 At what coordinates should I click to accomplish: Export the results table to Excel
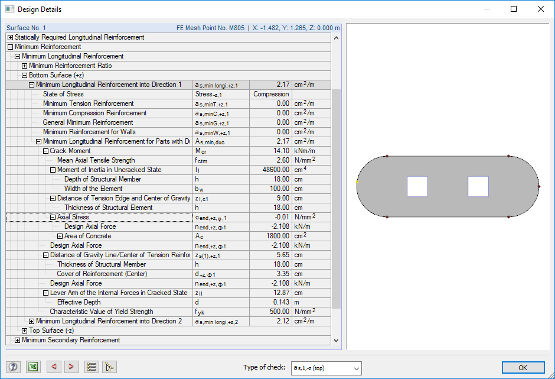click(33, 367)
